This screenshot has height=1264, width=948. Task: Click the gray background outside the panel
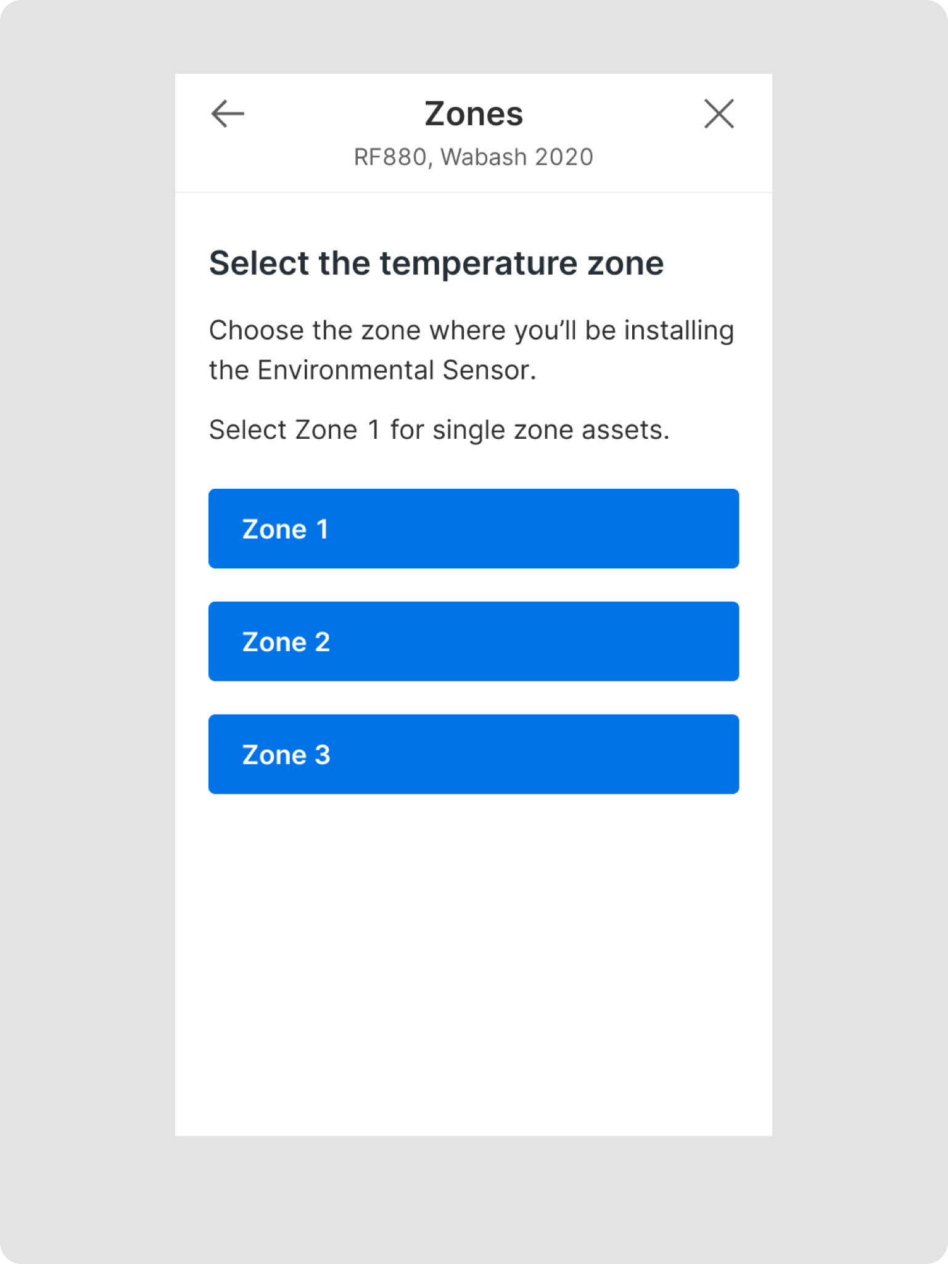(86, 617)
